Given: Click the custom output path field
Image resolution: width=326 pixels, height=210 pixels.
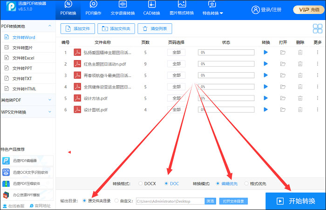Looking at the screenshot, I should 170,201.
